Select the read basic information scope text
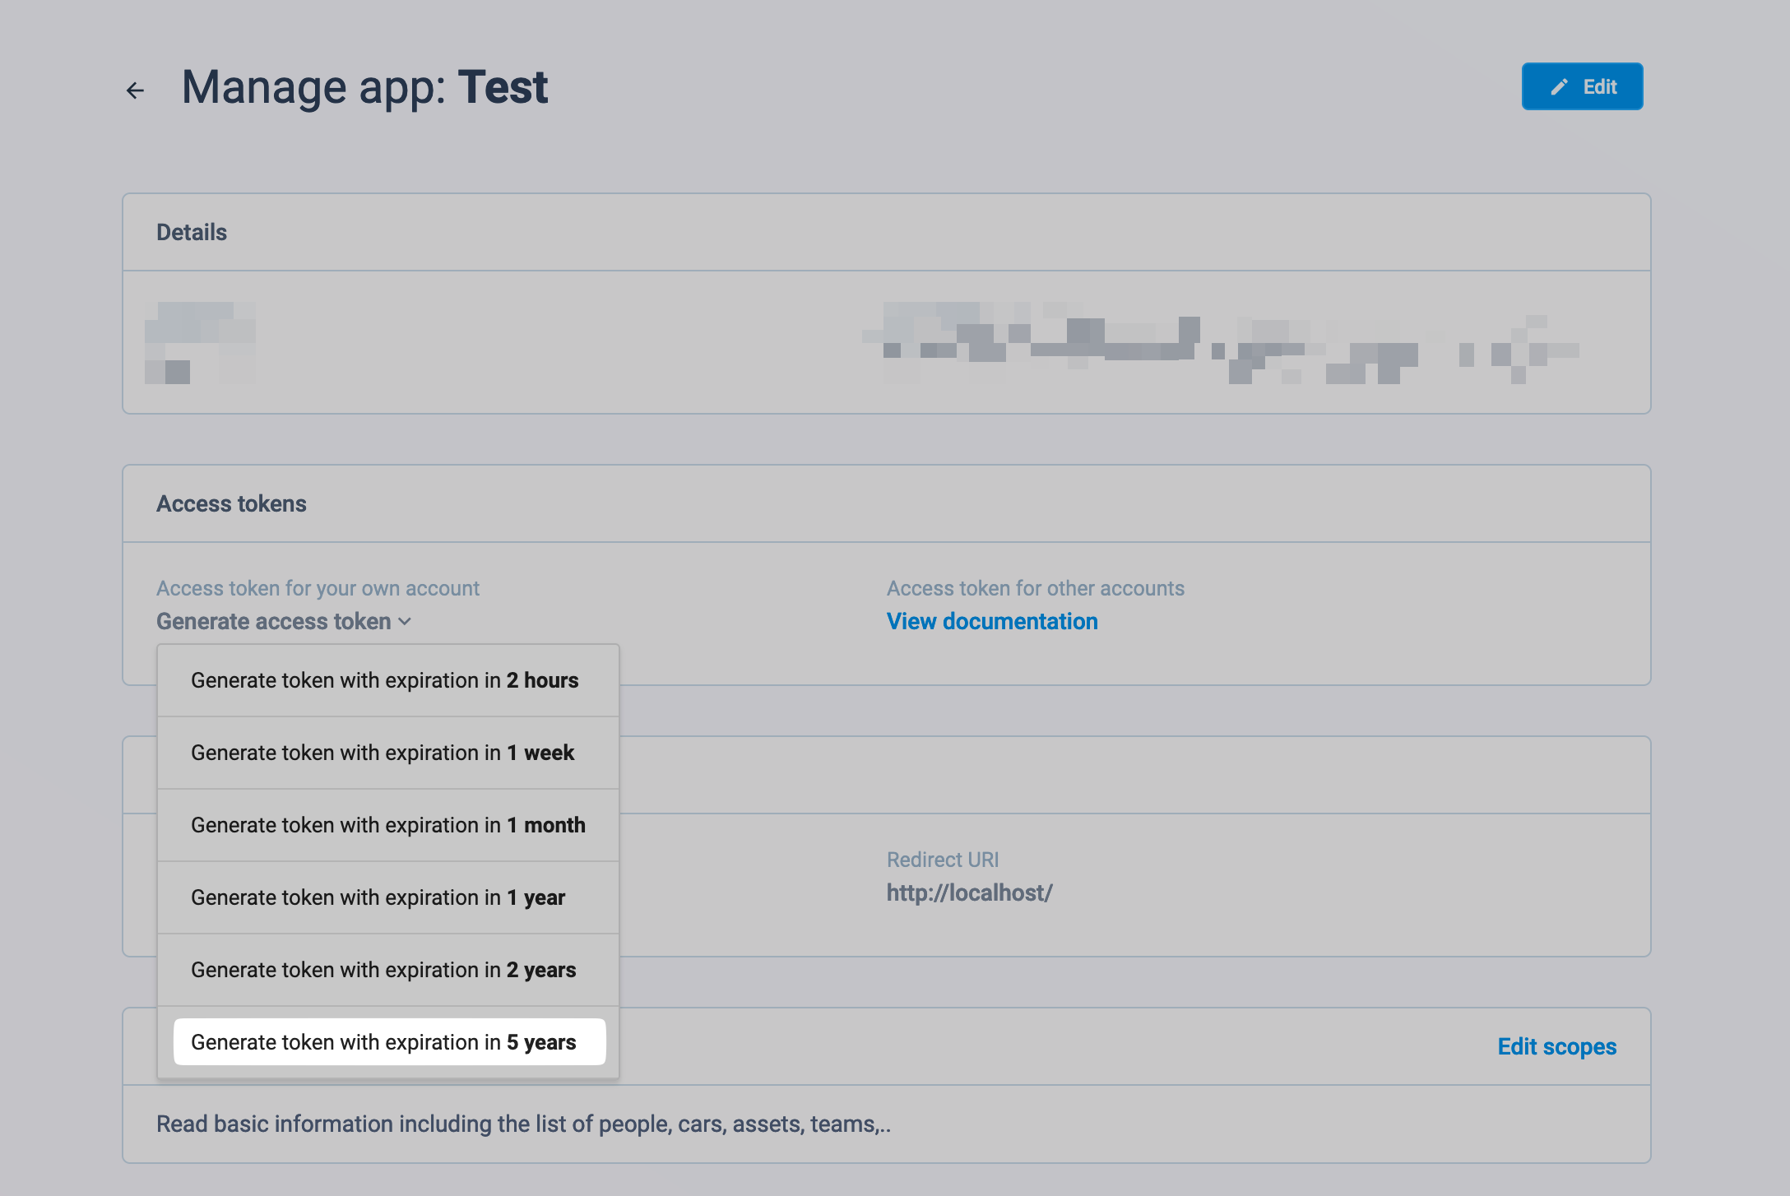 (x=523, y=1124)
